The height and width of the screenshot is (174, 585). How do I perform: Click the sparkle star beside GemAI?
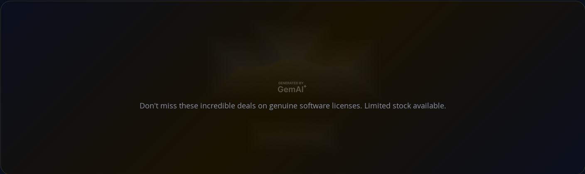[305, 86]
